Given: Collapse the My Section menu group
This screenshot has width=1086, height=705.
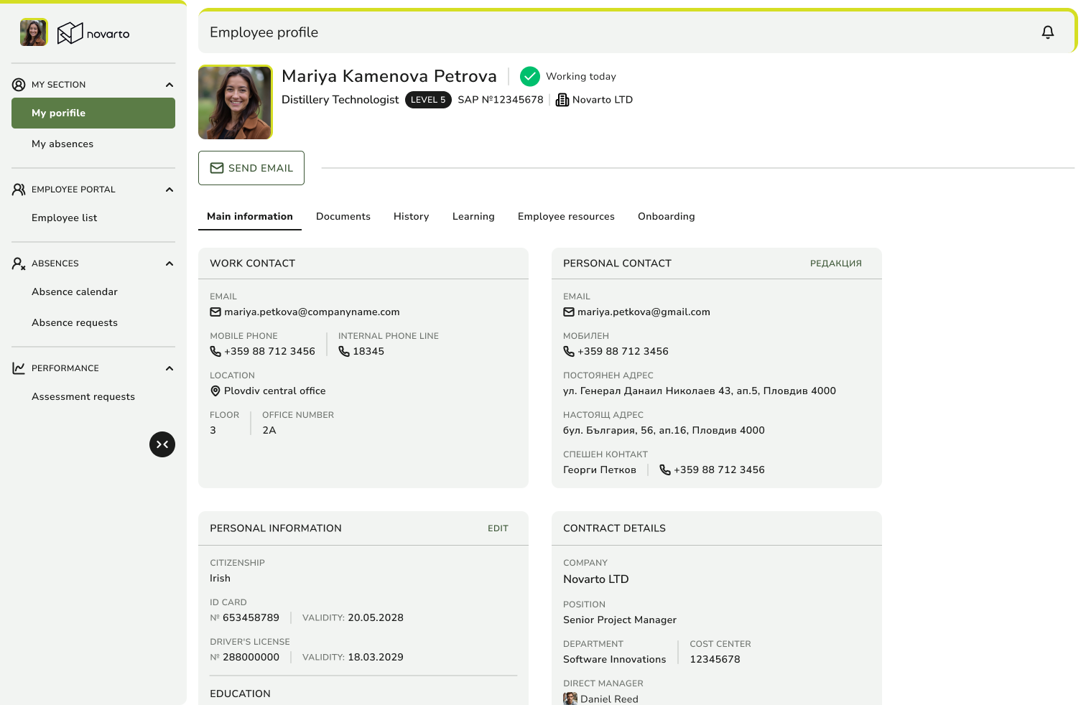Looking at the screenshot, I should click(x=170, y=85).
